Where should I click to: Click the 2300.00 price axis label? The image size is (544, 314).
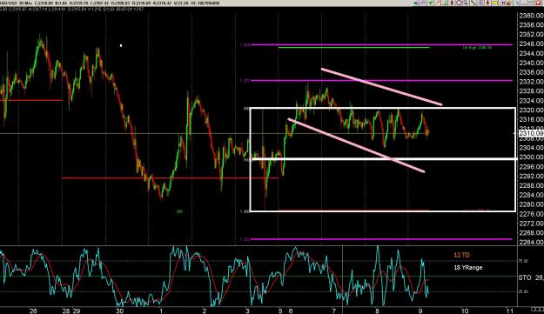click(x=531, y=157)
